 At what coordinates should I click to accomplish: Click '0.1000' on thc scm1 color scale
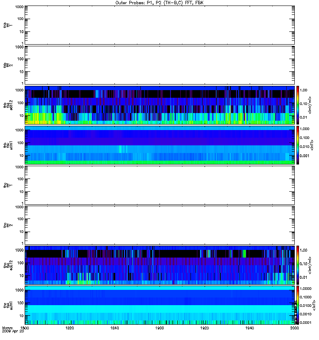coord(305,297)
